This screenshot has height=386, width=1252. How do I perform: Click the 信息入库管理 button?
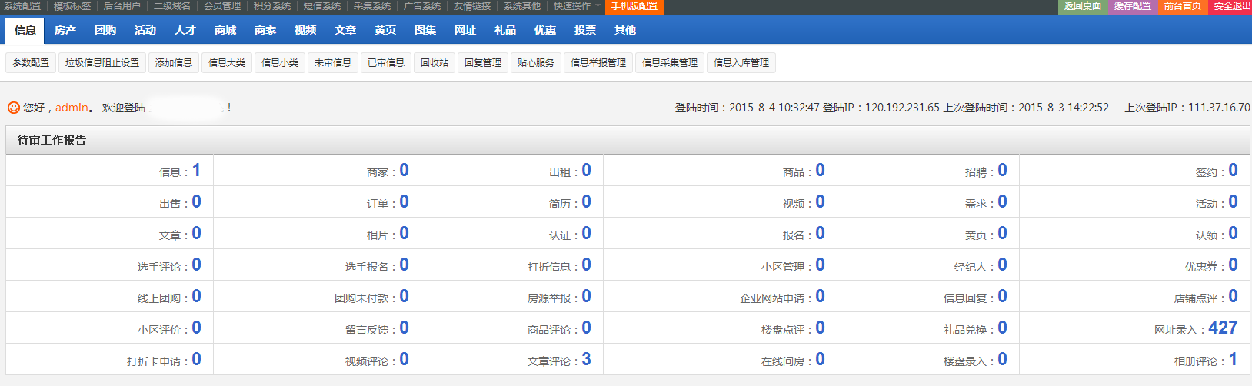tap(741, 62)
